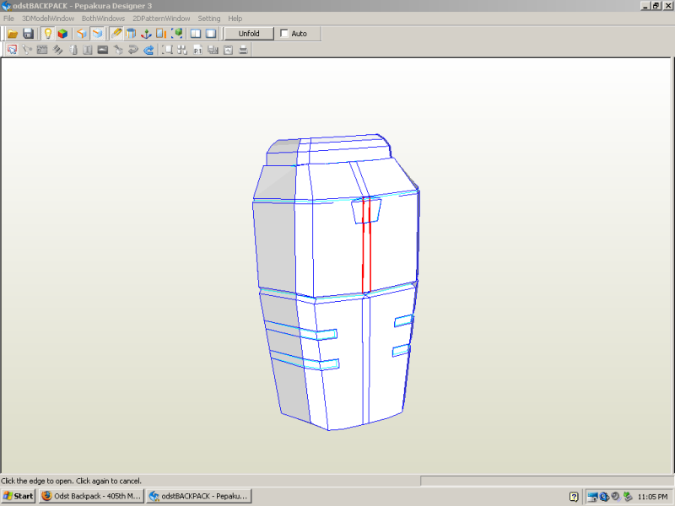Save the project using floppy disk icon

[28, 34]
